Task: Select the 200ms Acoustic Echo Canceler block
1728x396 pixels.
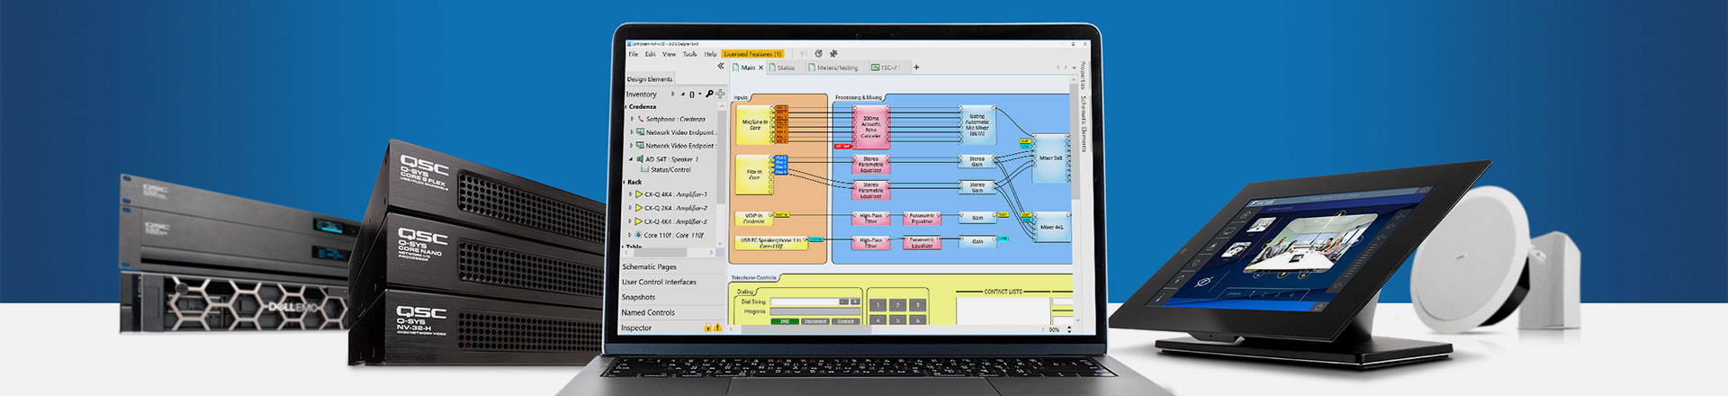Action: pyautogui.click(x=870, y=127)
